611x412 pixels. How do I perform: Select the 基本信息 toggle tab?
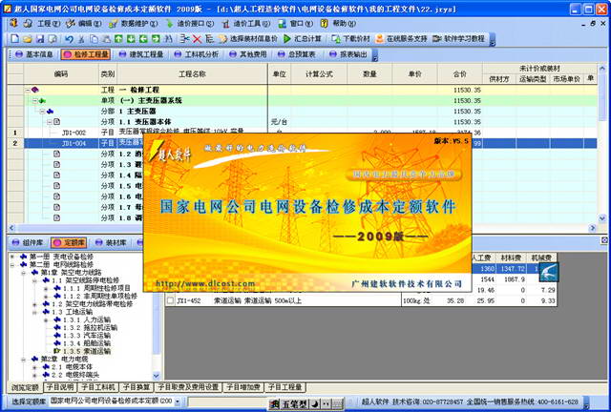click(x=34, y=54)
